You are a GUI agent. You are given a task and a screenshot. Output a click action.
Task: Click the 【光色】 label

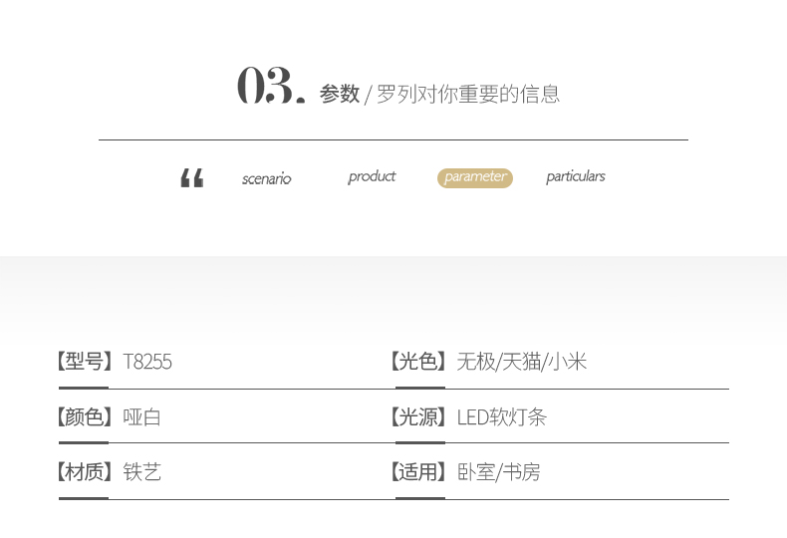[418, 362]
